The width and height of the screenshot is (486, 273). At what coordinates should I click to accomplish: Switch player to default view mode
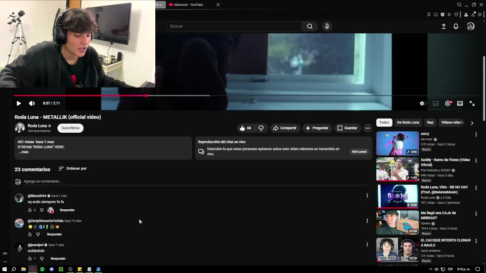point(460,103)
